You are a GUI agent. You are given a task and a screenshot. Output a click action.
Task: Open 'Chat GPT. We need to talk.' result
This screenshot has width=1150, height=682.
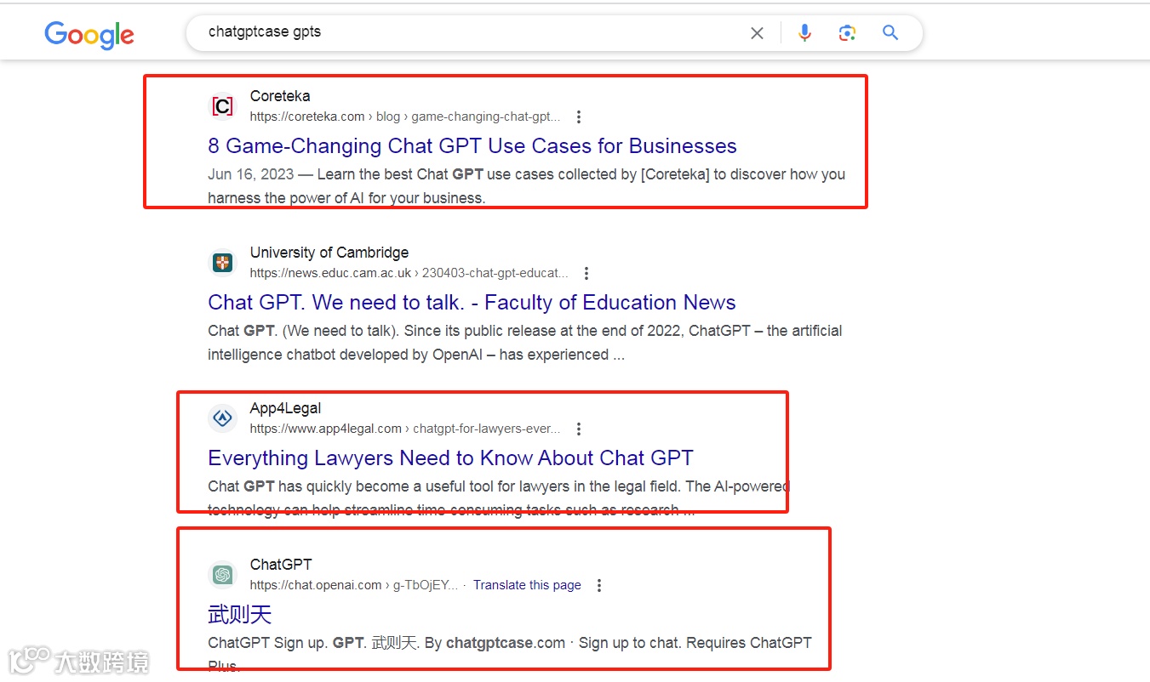pyautogui.click(x=472, y=303)
